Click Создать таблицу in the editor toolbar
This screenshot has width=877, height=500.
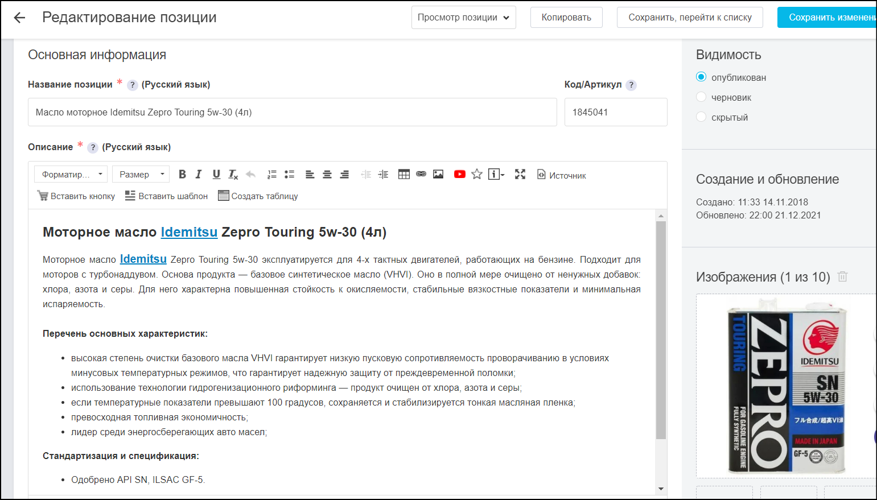point(258,196)
